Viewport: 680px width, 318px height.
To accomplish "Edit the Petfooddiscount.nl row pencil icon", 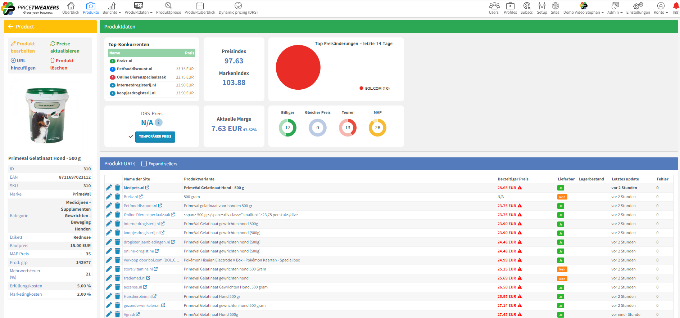I will coord(109,206).
